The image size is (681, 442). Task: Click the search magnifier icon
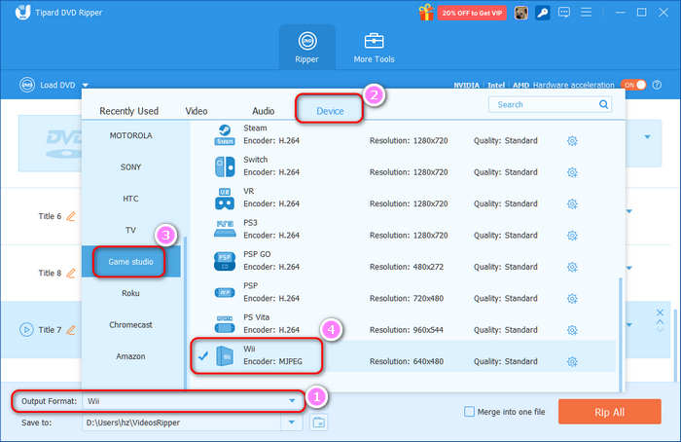[x=603, y=104]
